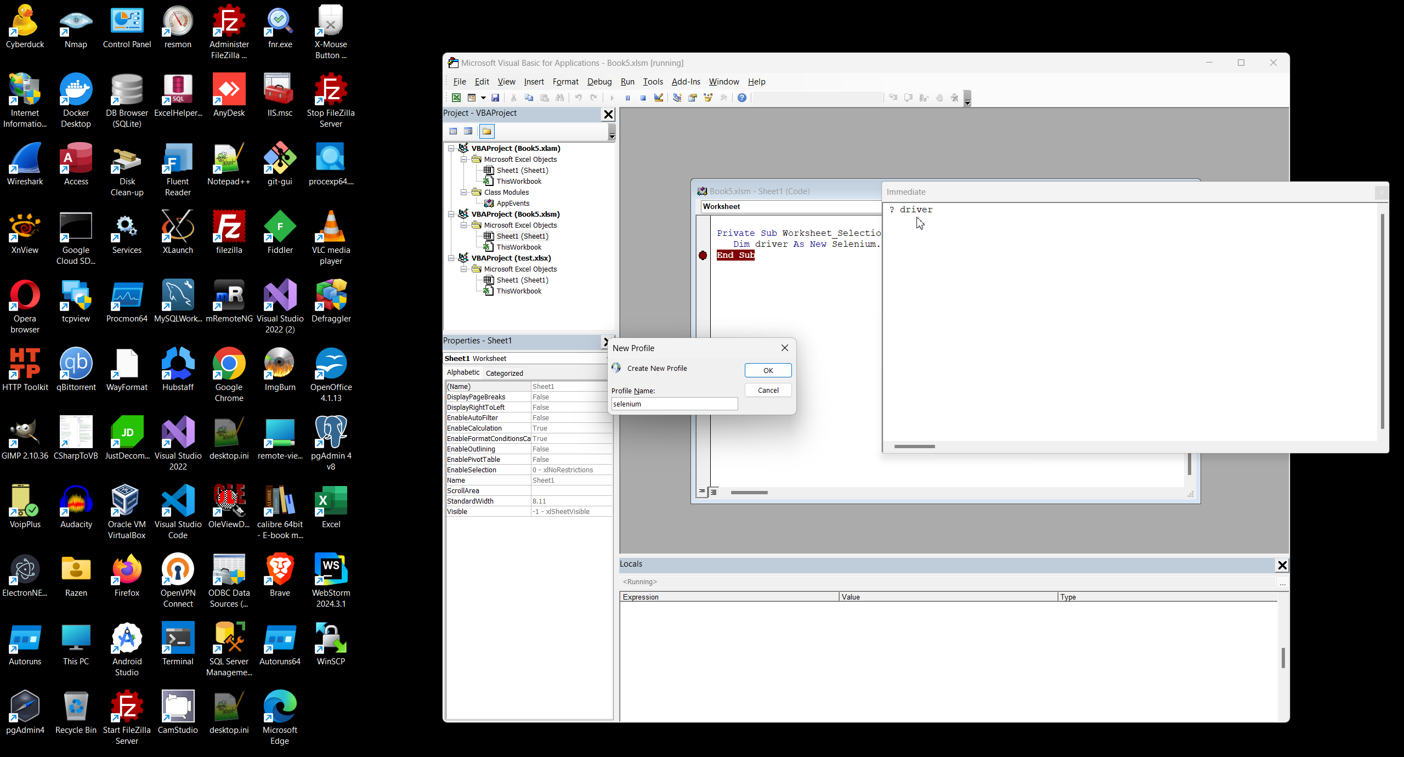Toggle Design Mode toolbar icon

tap(659, 98)
